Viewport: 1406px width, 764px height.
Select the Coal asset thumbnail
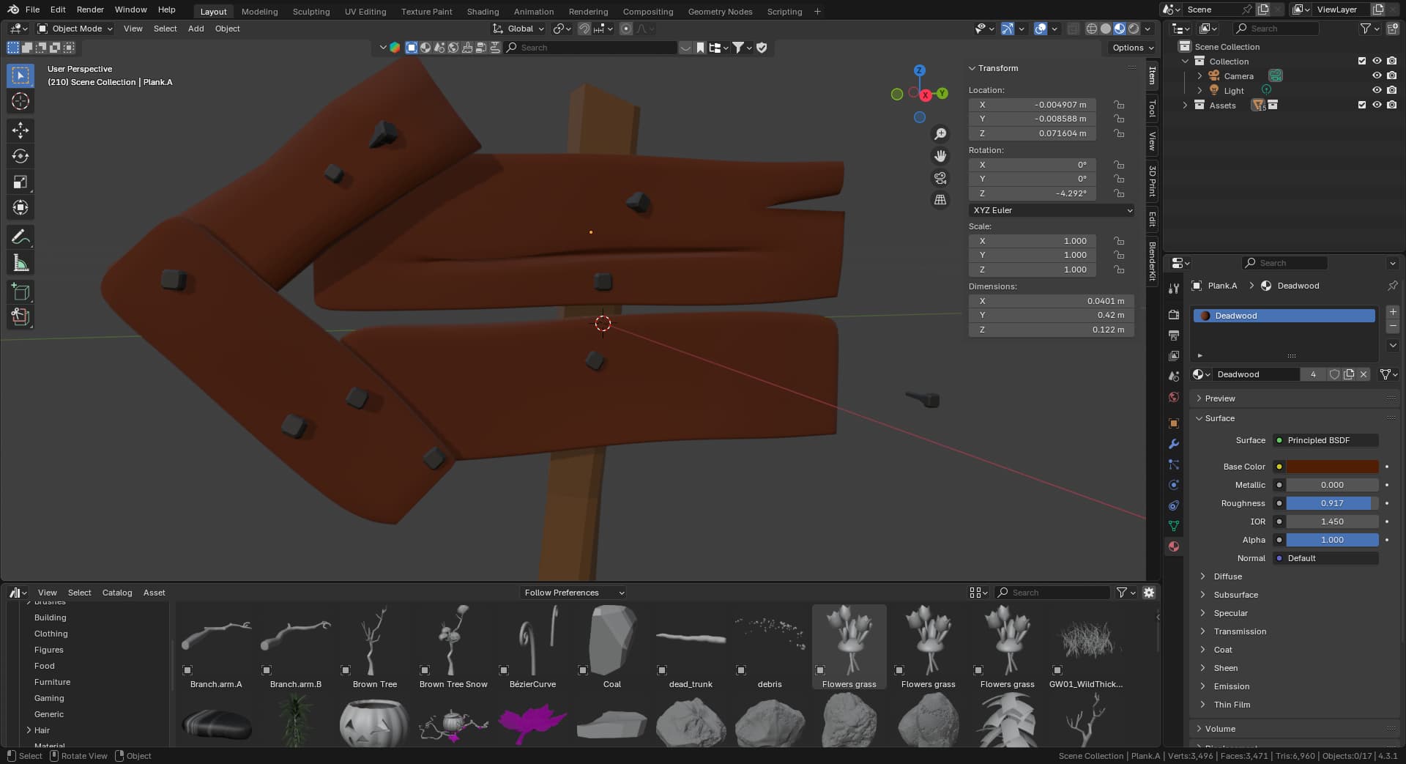611,642
